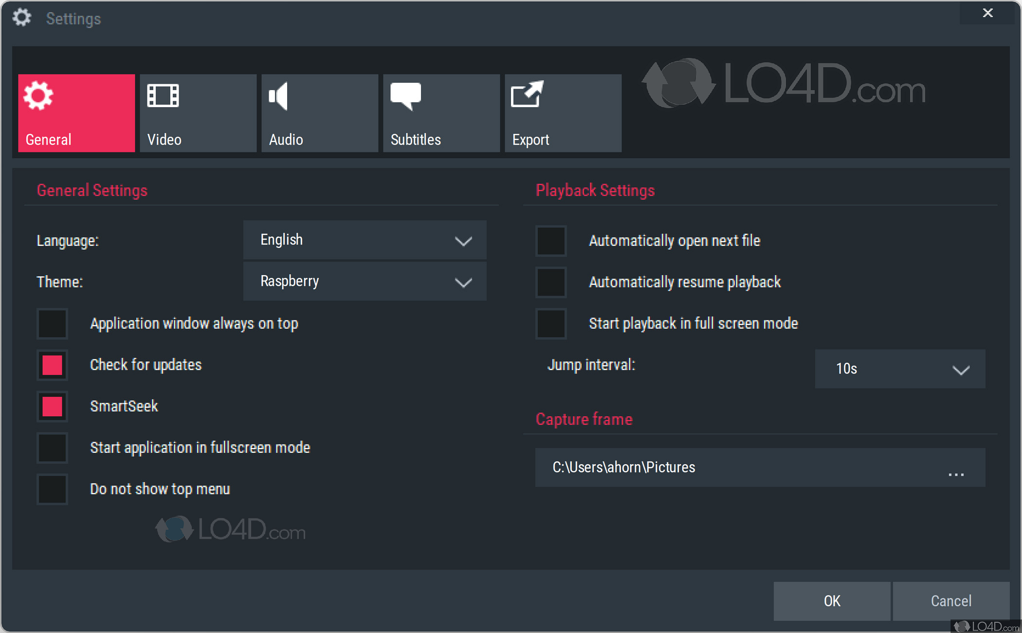The image size is (1022, 633).
Task: Click the General gear icon
Action: [x=38, y=96]
